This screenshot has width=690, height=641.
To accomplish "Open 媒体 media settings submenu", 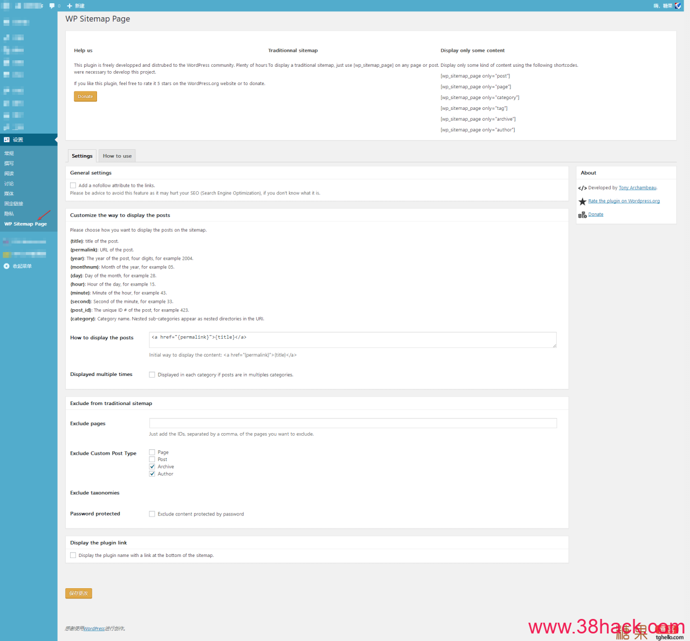I will (9, 193).
